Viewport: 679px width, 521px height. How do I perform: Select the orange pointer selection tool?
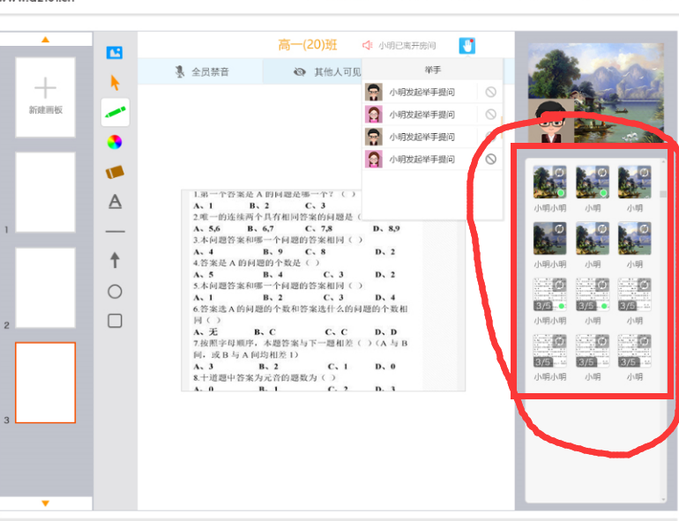pyautogui.click(x=115, y=82)
